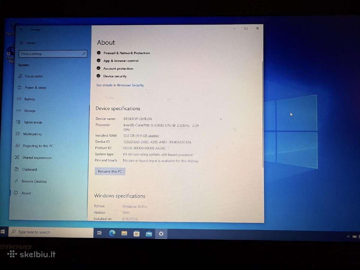The image size is (360, 270).
Task: Click the Account protection checkmark icon
Action: point(98,68)
